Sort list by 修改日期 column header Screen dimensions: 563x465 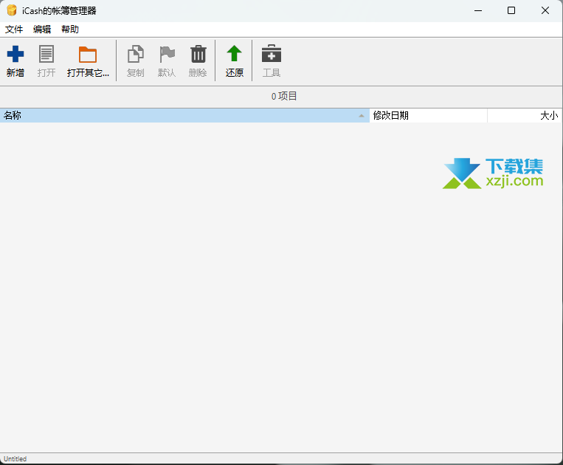pos(429,115)
